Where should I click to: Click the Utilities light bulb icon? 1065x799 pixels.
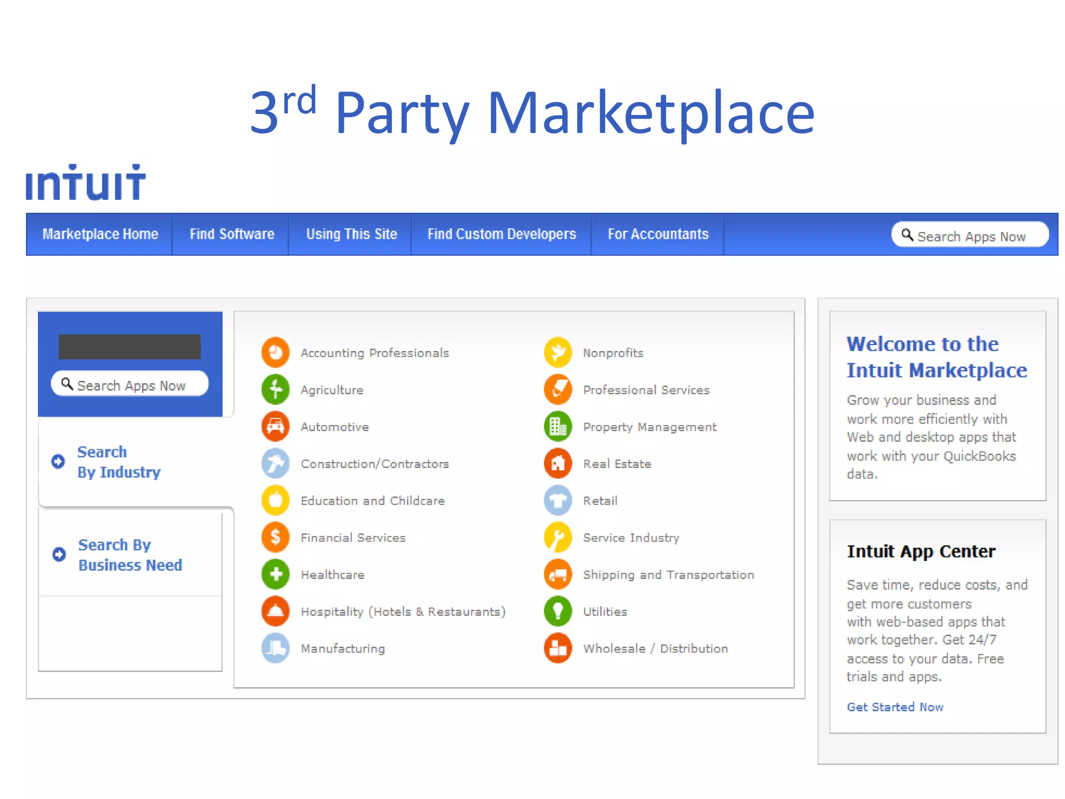point(558,611)
